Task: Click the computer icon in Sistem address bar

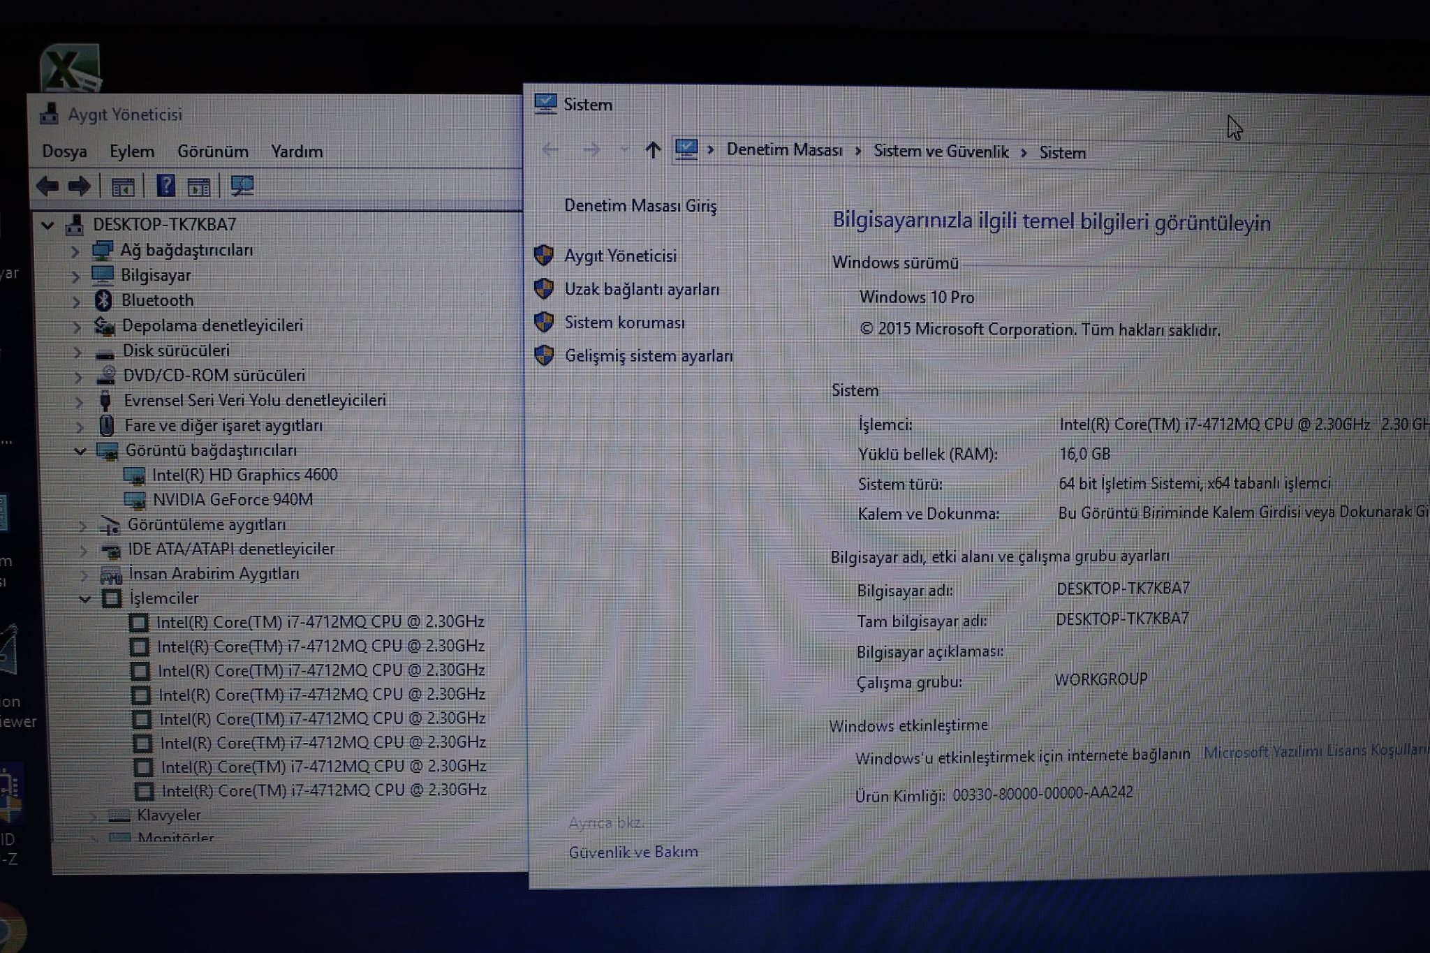Action: point(686,149)
